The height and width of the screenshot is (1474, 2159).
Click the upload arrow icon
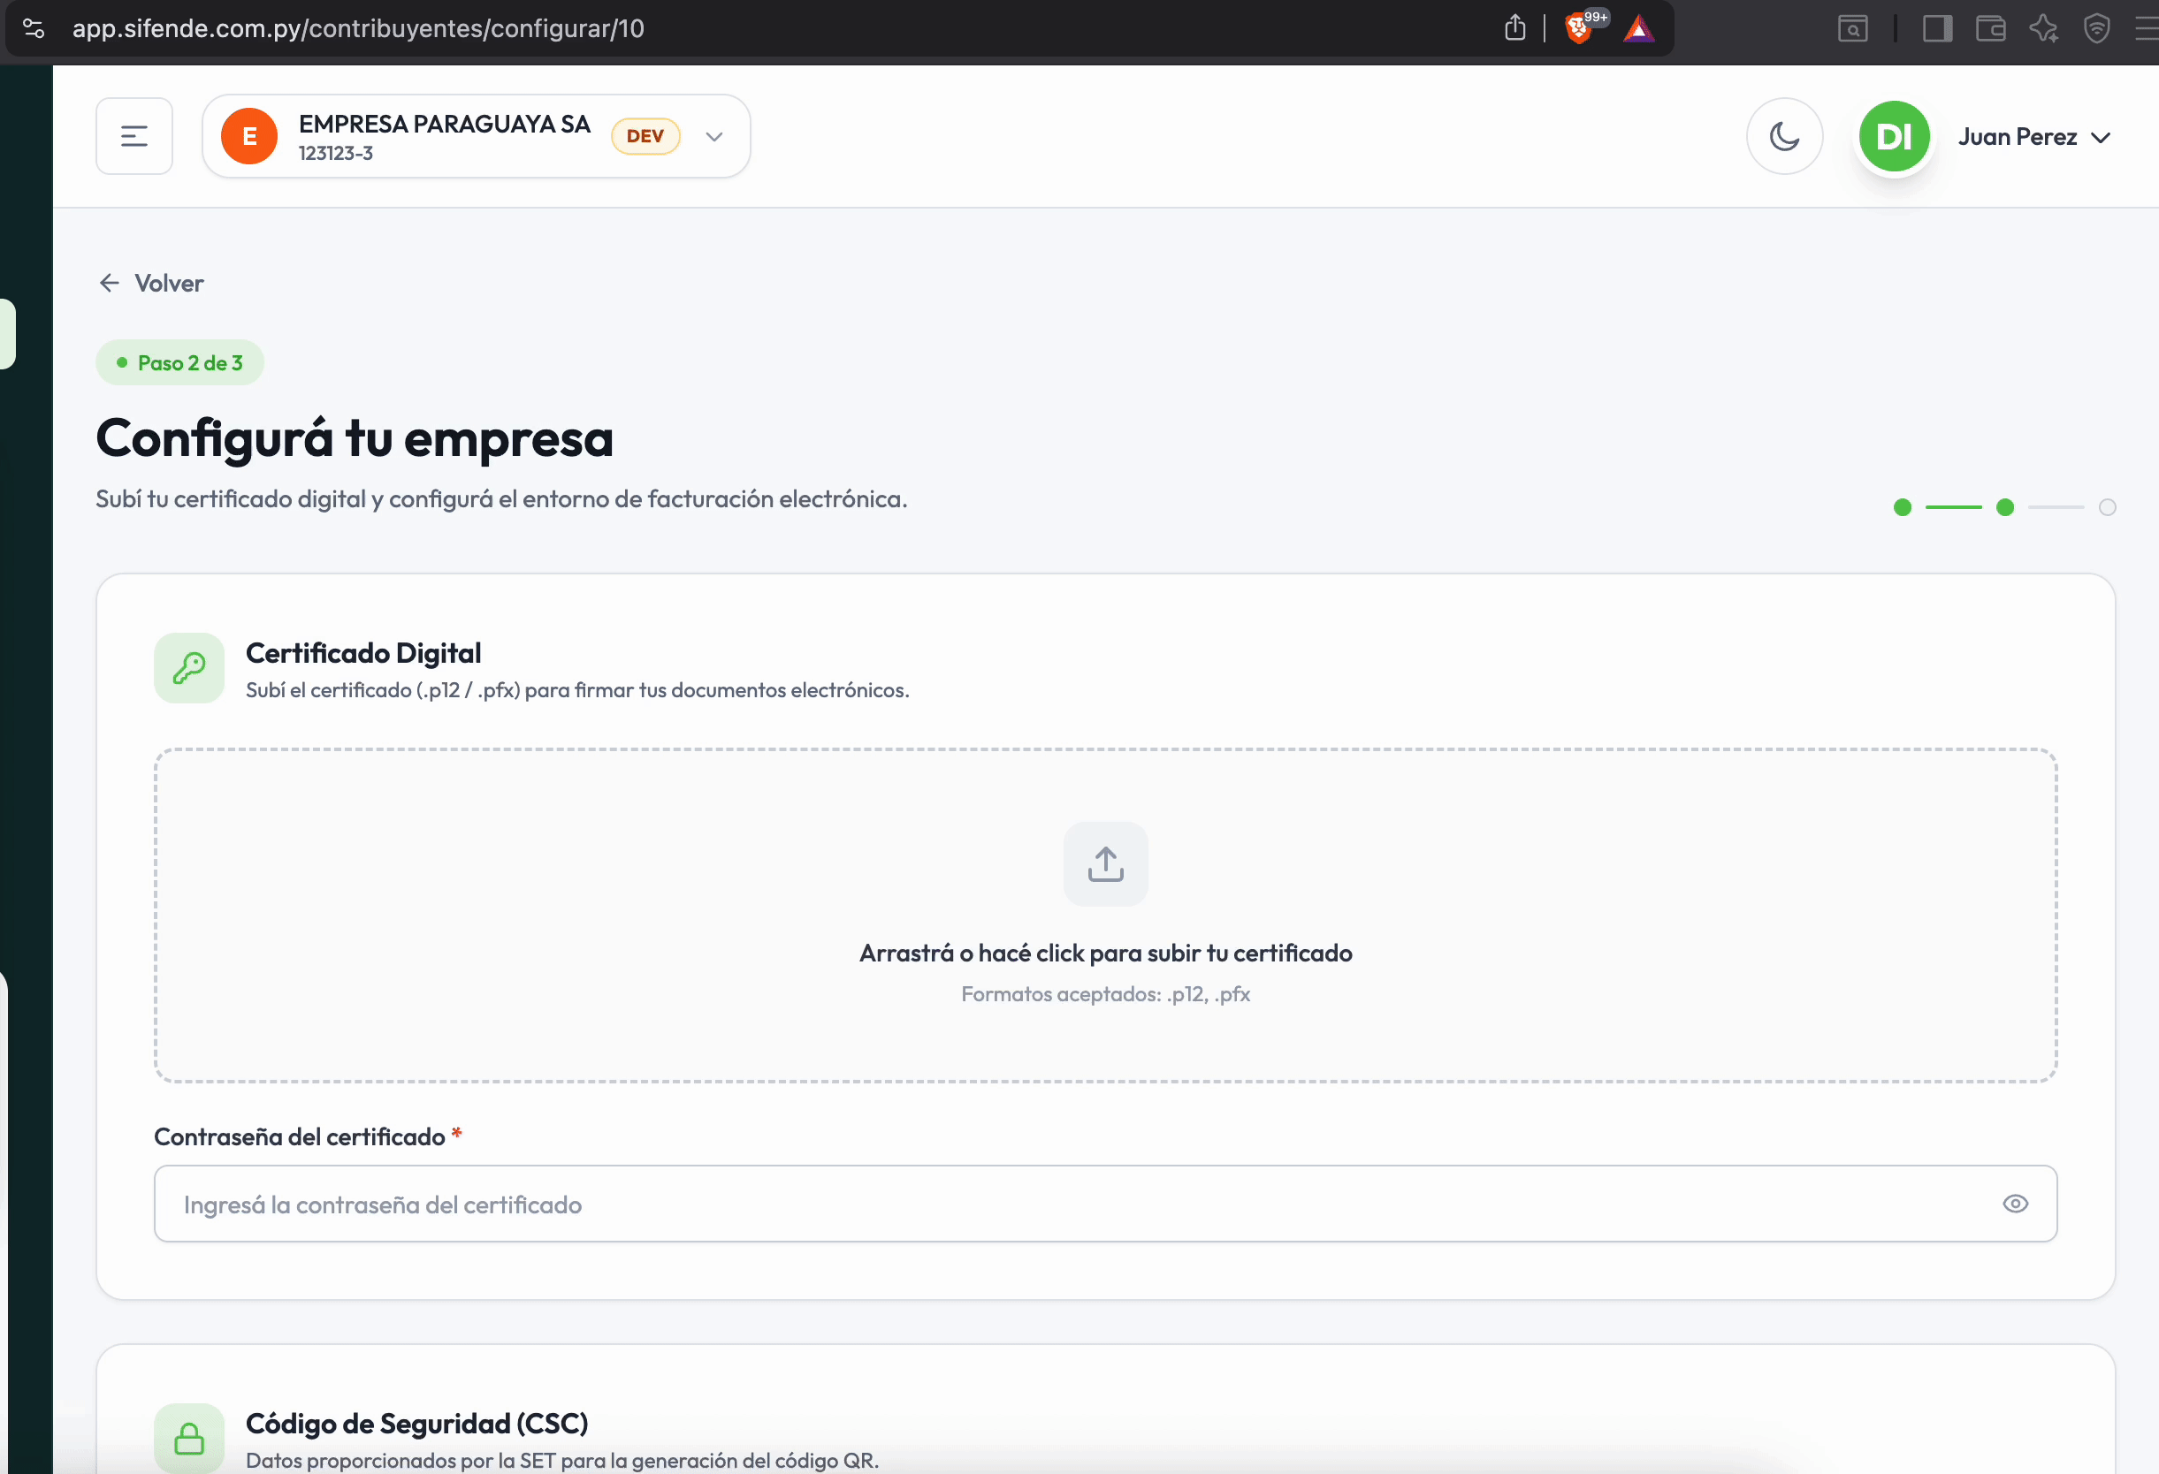(x=1105, y=863)
